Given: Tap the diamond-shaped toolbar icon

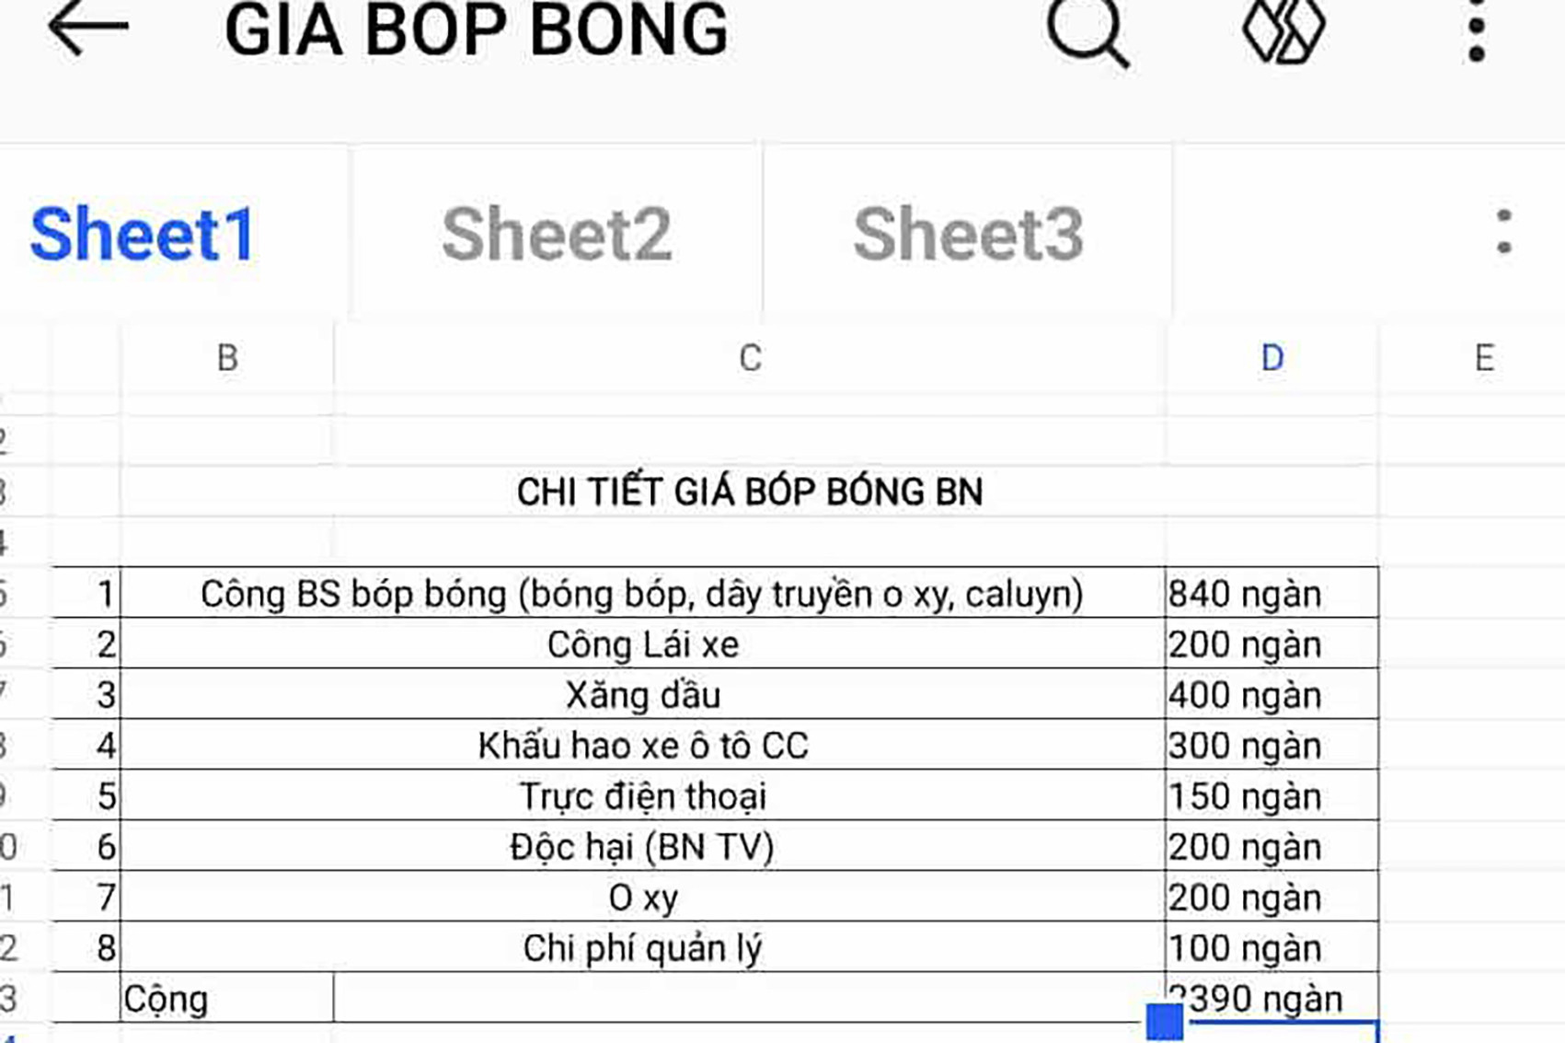Looking at the screenshot, I should (x=1283, y=31).
